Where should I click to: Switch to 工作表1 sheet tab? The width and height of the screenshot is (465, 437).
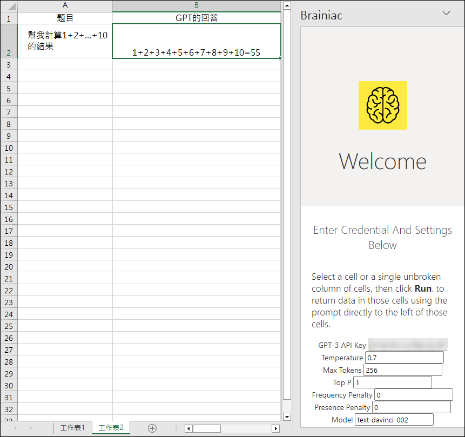pos(72,427)
